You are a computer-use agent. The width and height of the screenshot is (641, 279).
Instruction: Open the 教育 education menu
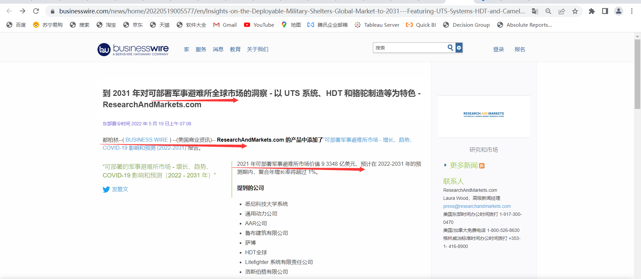[x=235, y=49]
